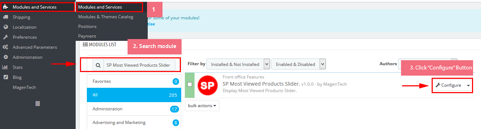Expand the arrow next to Configure

[468, 85]
